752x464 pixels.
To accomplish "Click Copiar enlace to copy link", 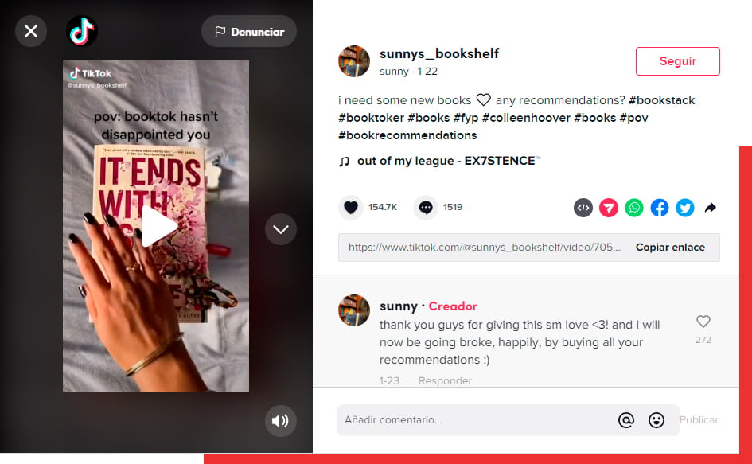I will click(x=670, y=247).
